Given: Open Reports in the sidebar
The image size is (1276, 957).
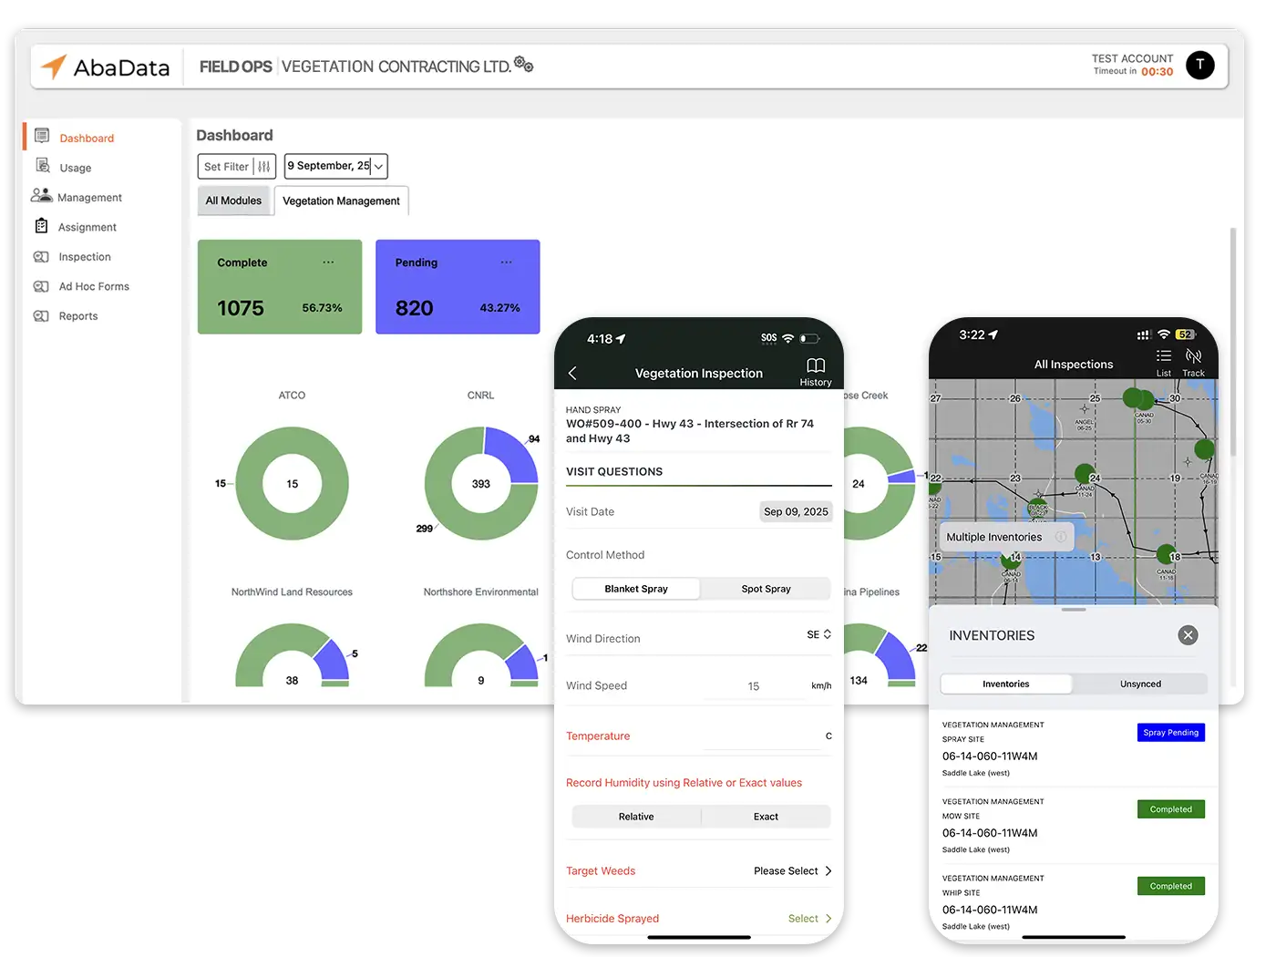Looking at the screenshot, I should point(78,316).
